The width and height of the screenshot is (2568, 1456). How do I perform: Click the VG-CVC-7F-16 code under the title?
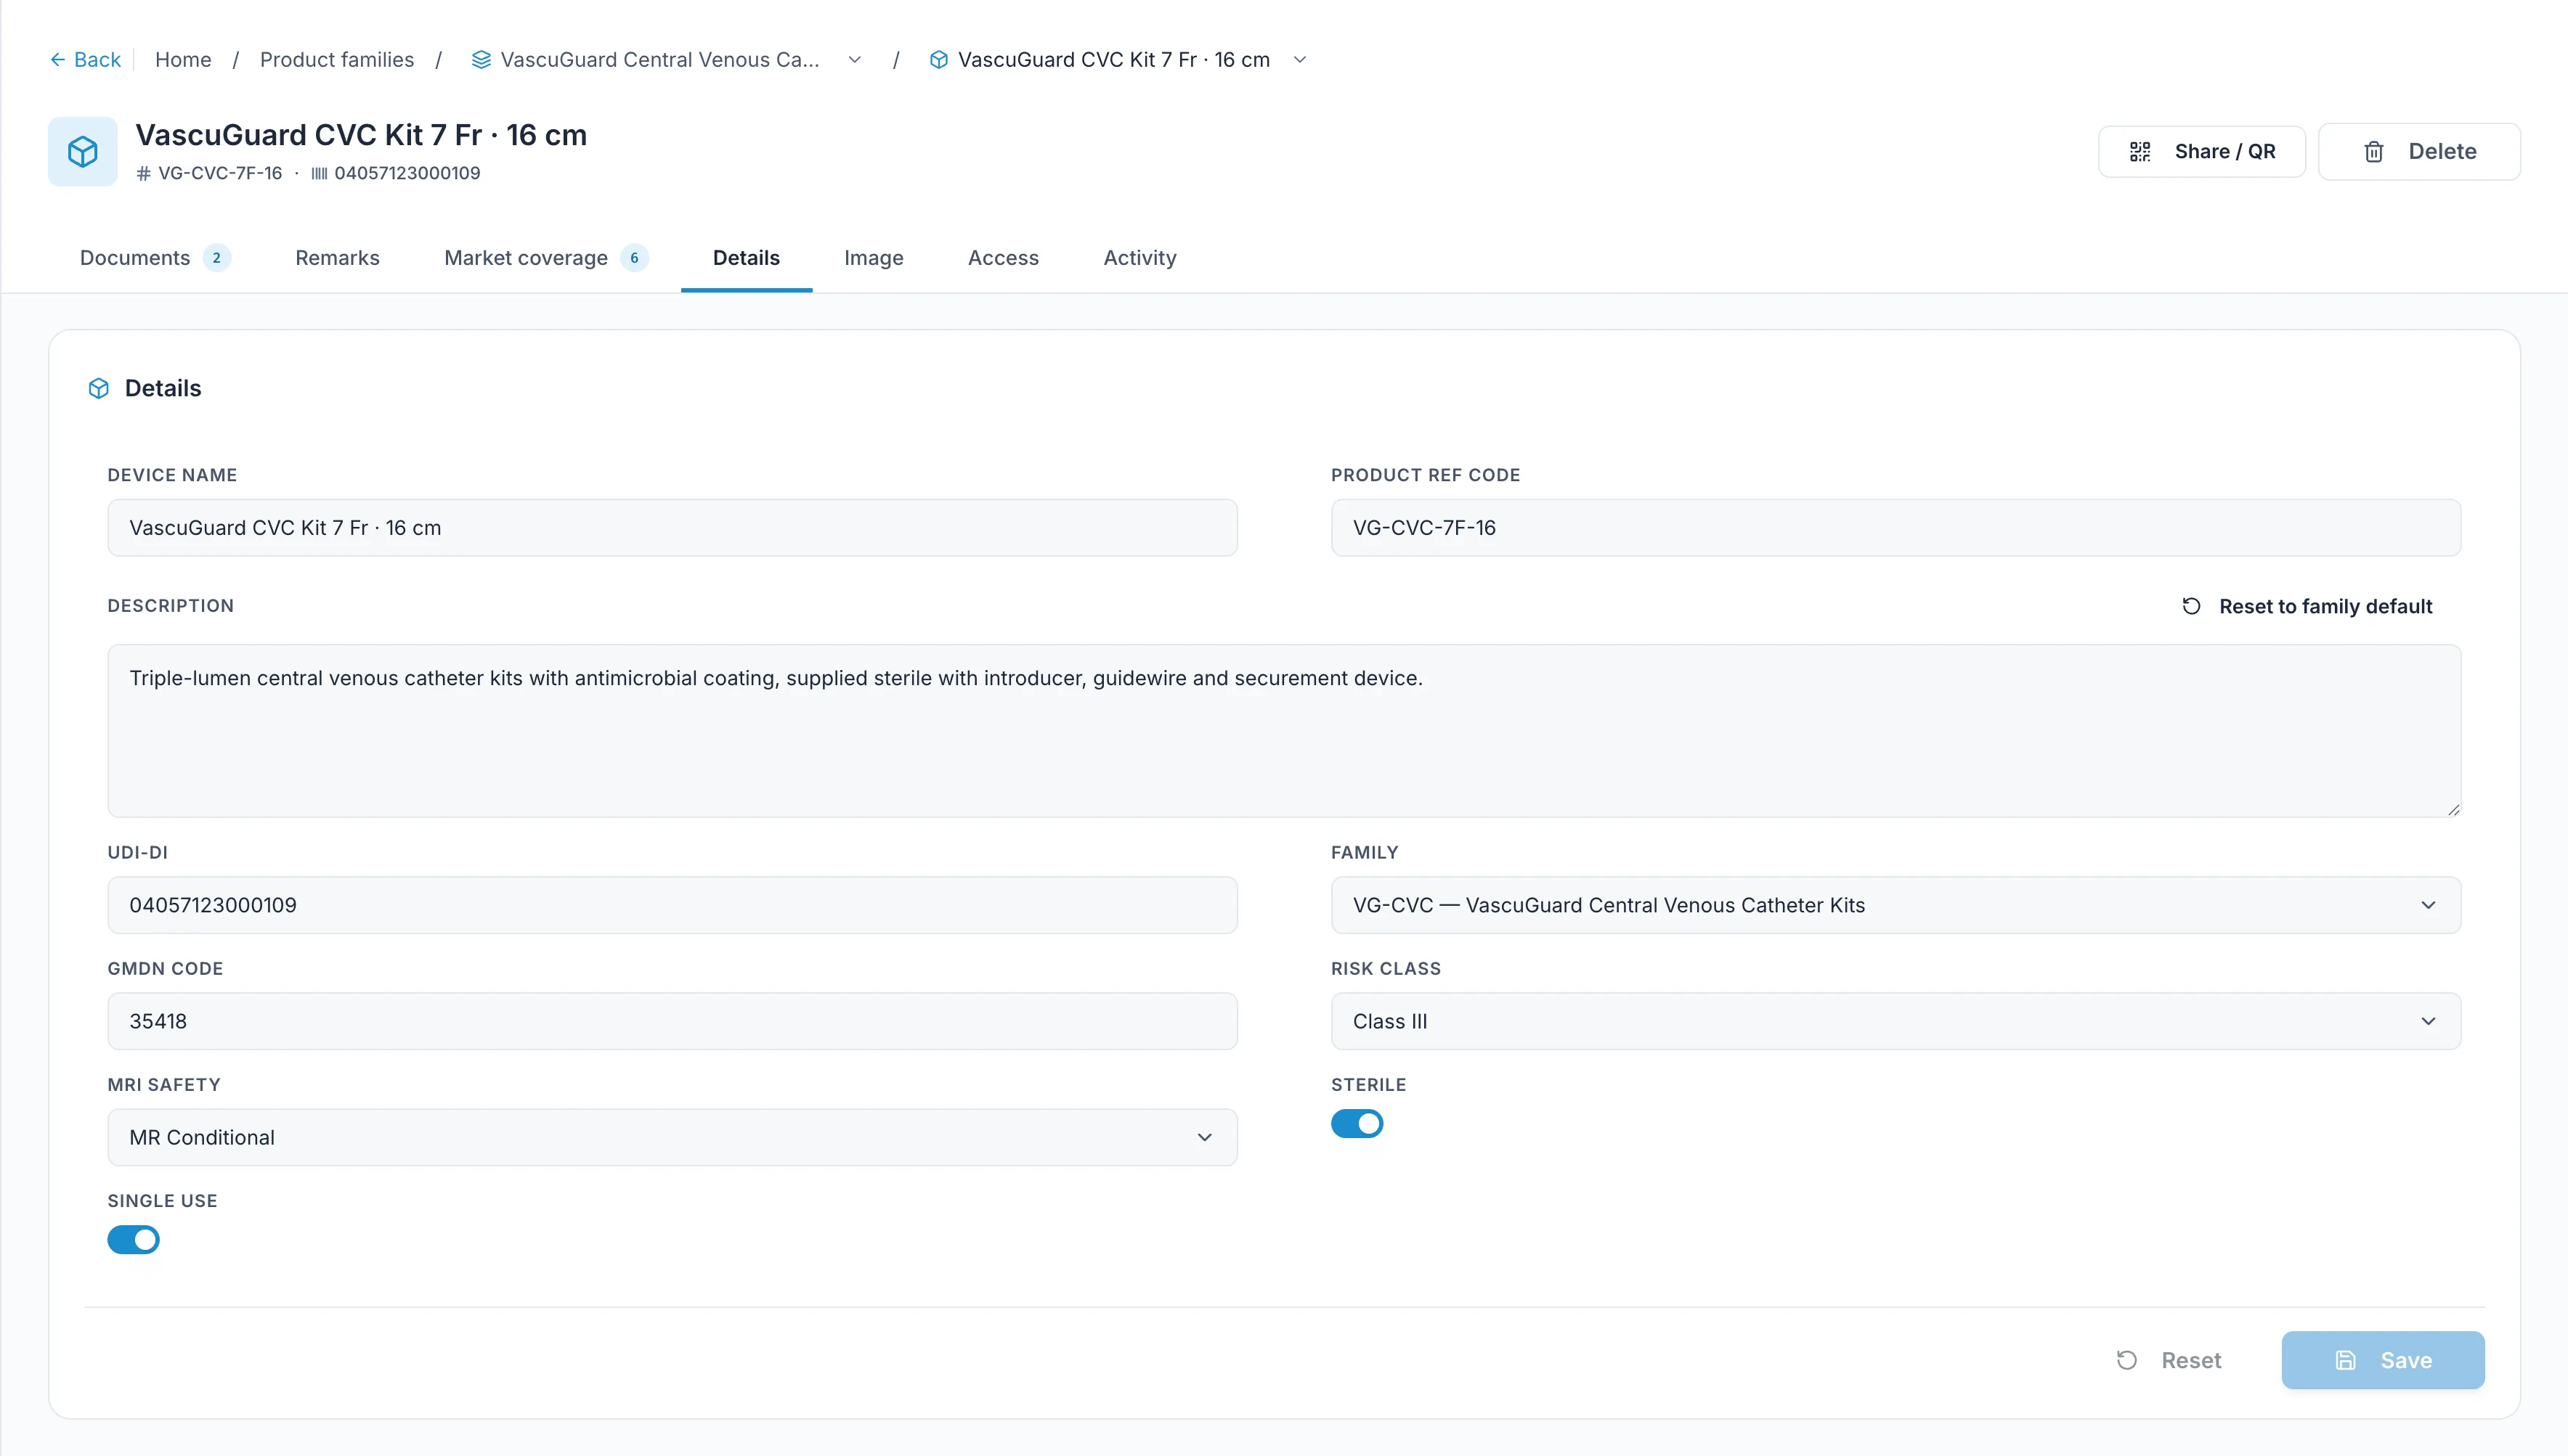(220, 174)
